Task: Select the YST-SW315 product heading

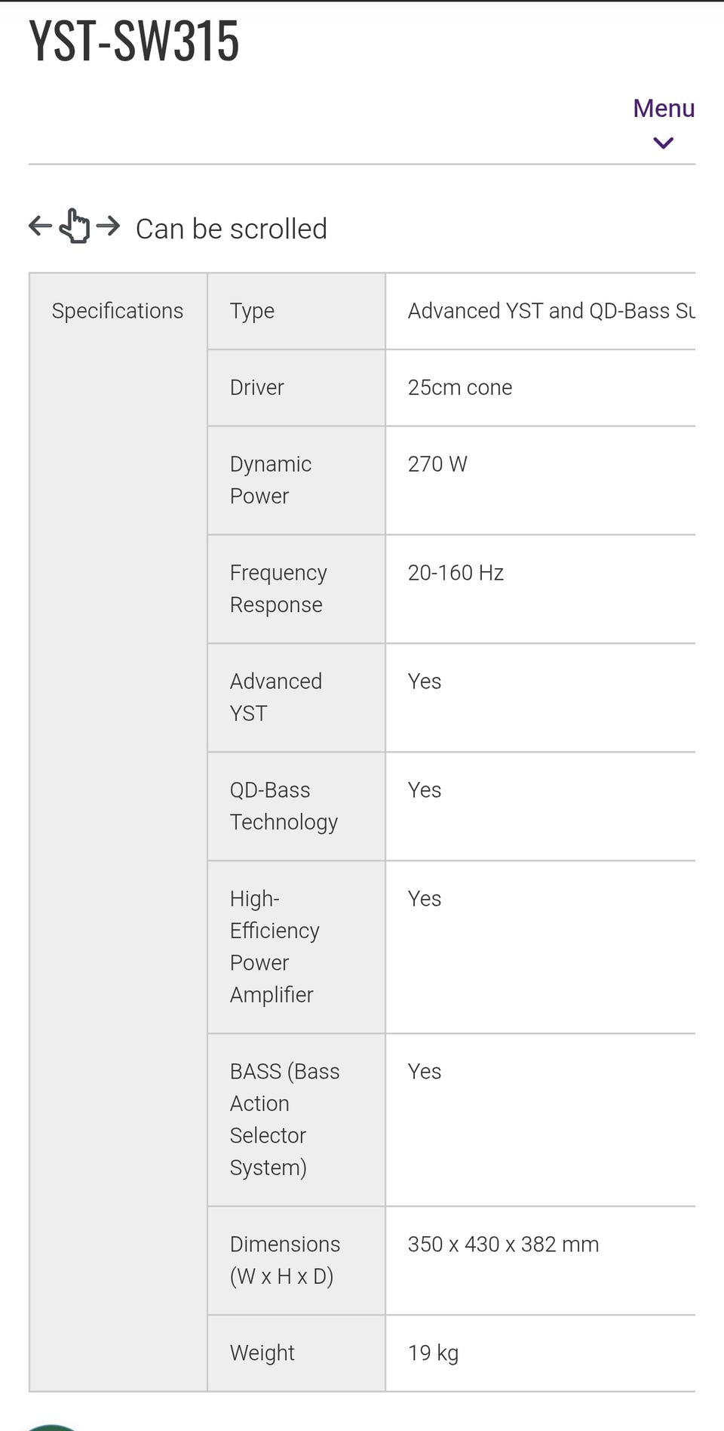Action: (x=134, y=41)
